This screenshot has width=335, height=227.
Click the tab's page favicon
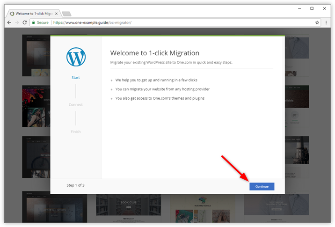[12, 14]
